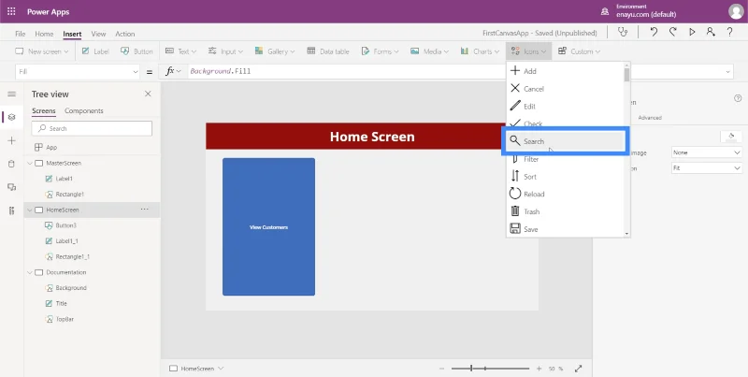The width and height of the screenshot is (748, 377).
Task: Switch to the Home ribbon tab
Action: (44, 34)
